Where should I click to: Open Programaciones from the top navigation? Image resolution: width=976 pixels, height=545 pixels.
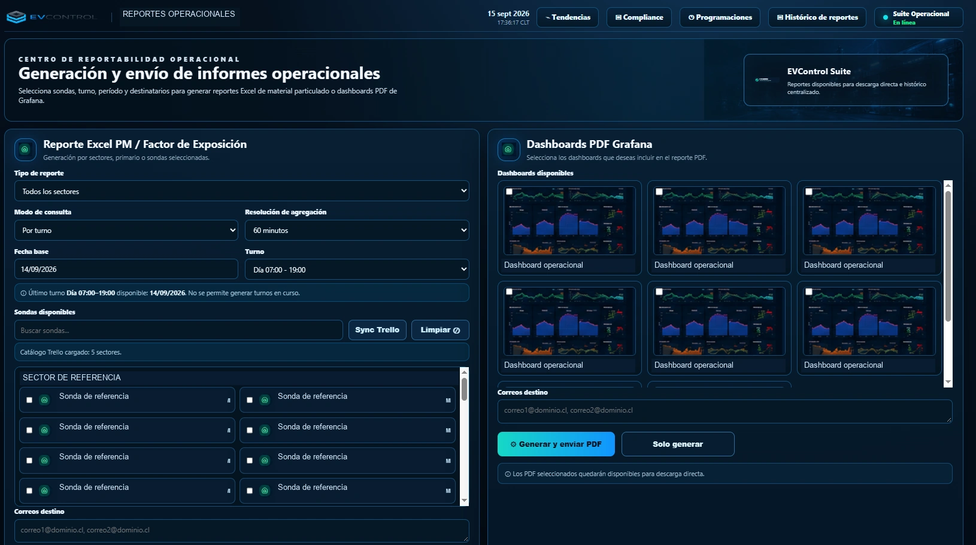click(x=720, y=17)
